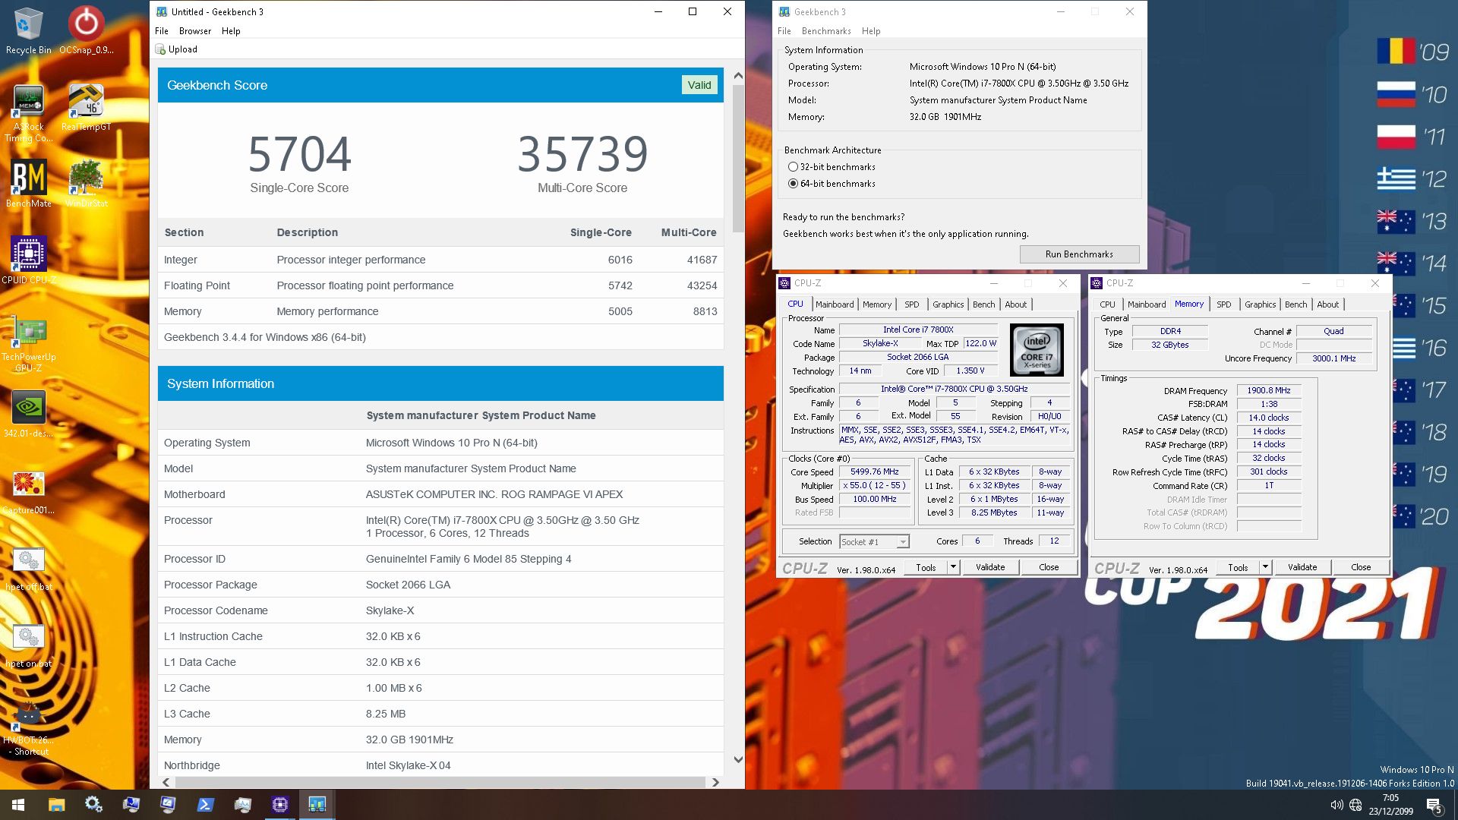The height and width of the screenshot is (820, 1458).
Task: Click the scroll right arrow in Geekbench results
Action: pos(715,782)
